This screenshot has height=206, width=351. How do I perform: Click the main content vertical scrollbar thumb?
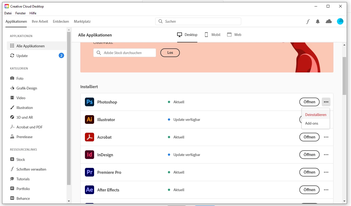point(344,76)
